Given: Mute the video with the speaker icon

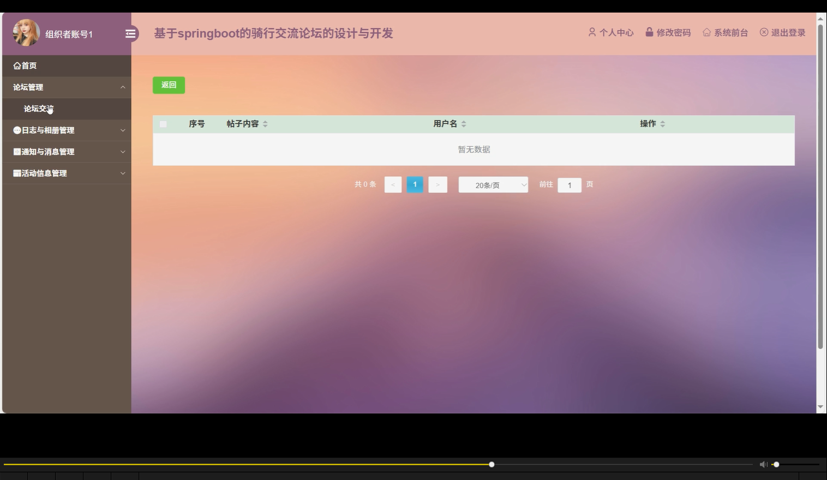Looking at the screenshot, I should [763, 465].
